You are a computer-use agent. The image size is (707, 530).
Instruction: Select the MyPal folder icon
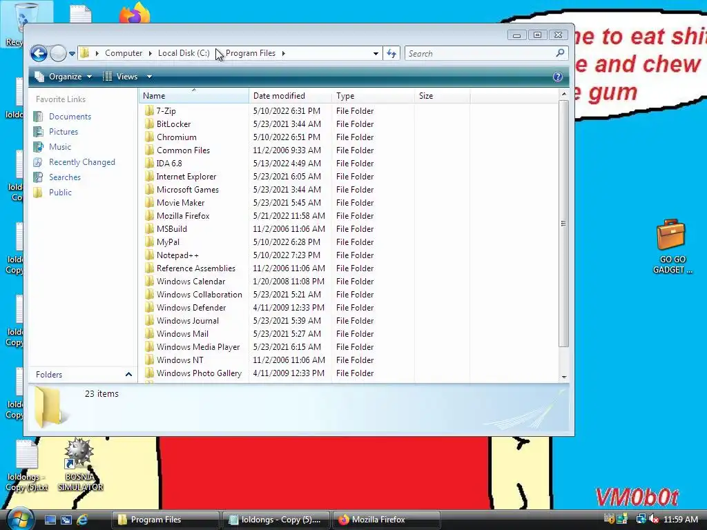pyautogui.click(x=150, y=242)
